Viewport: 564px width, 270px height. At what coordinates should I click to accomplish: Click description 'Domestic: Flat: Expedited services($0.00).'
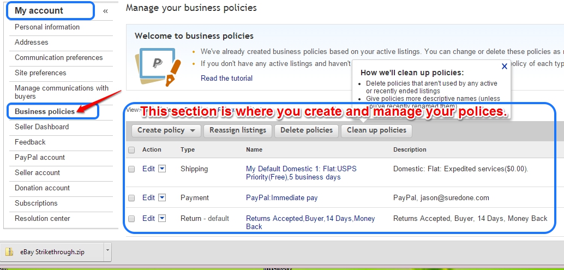pyautogui.click(x=461, y=169)
